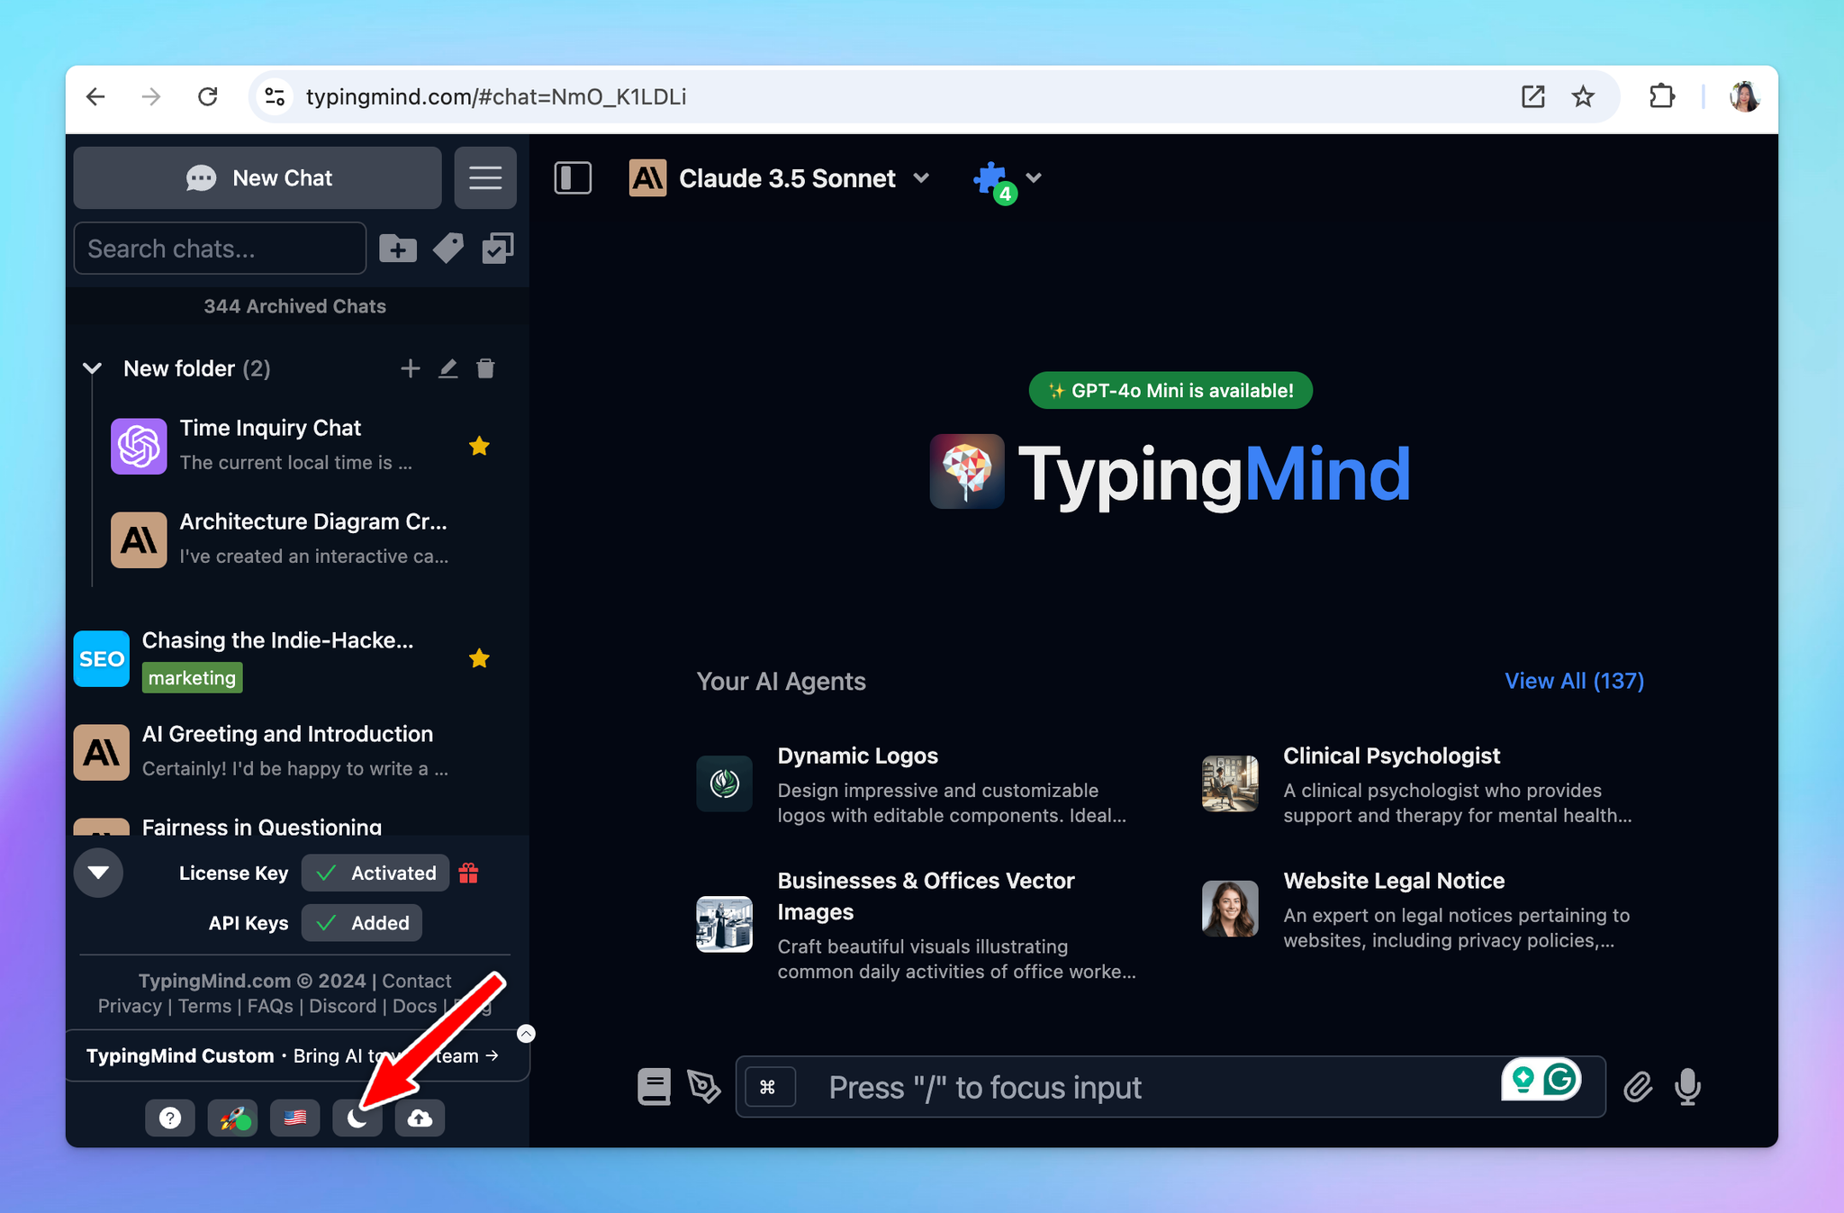Create a new folder with folder-plus icon
This screenshot has height=1213, width=1844.
398,248
